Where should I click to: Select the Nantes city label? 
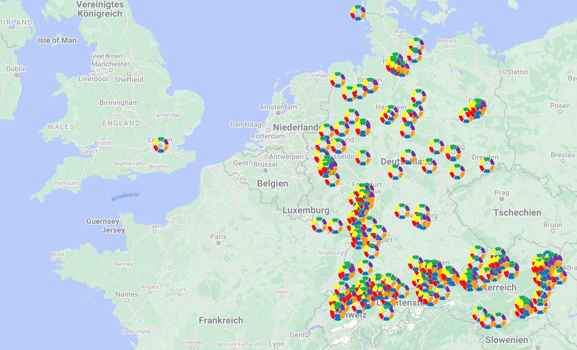tap(127, 294)
